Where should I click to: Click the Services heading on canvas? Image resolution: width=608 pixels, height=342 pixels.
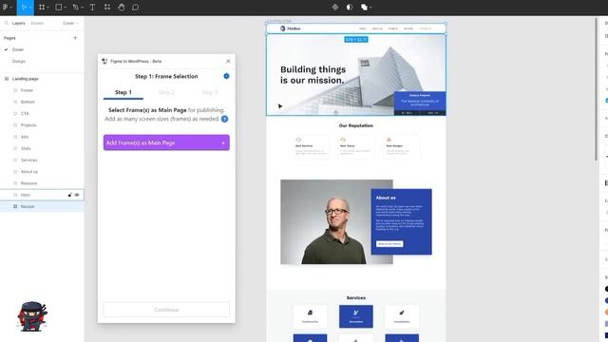coord(356,297)
